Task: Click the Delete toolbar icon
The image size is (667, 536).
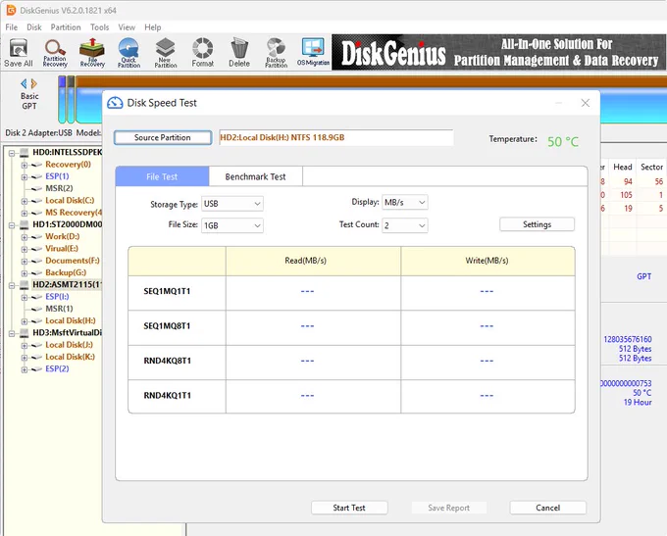Action: [239, 53]
